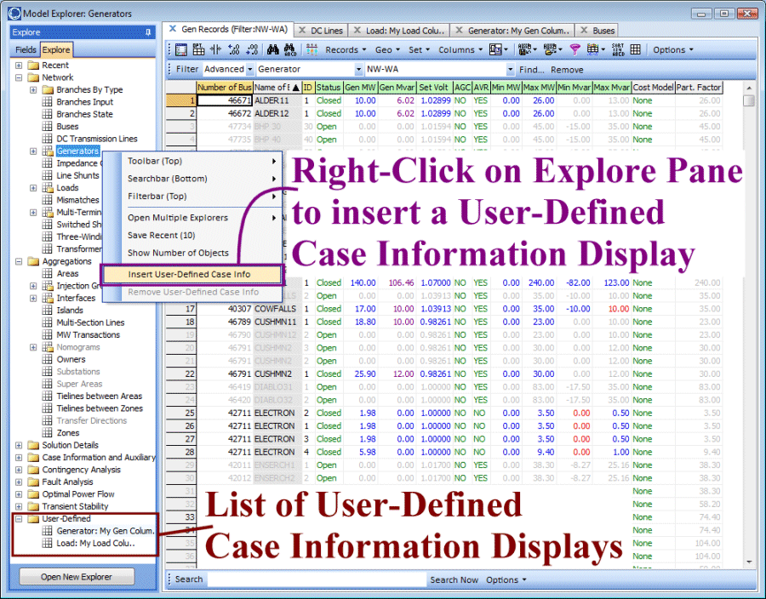Switch to the Fields tab
Screen dimensions: 766x599
click(x=26, y=50)
